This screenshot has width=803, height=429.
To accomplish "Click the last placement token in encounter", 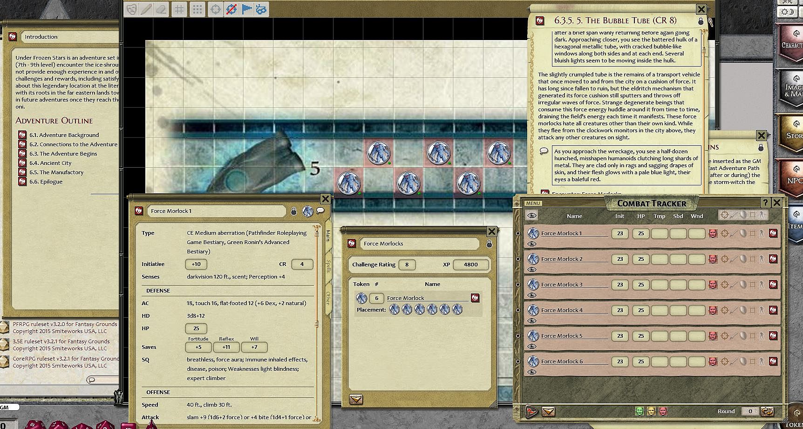I will [x=457, y=309].
